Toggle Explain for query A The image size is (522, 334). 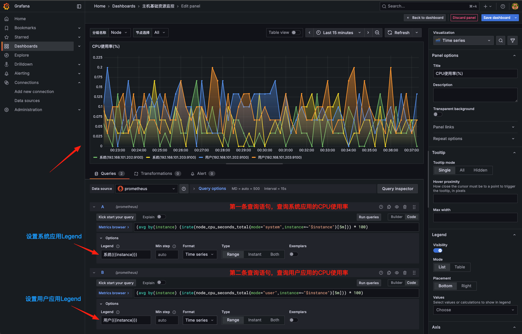[161, 217]
